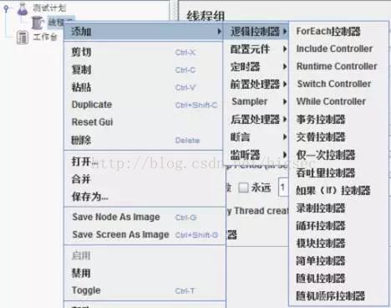Select 事务控制器

coord(338,120)
